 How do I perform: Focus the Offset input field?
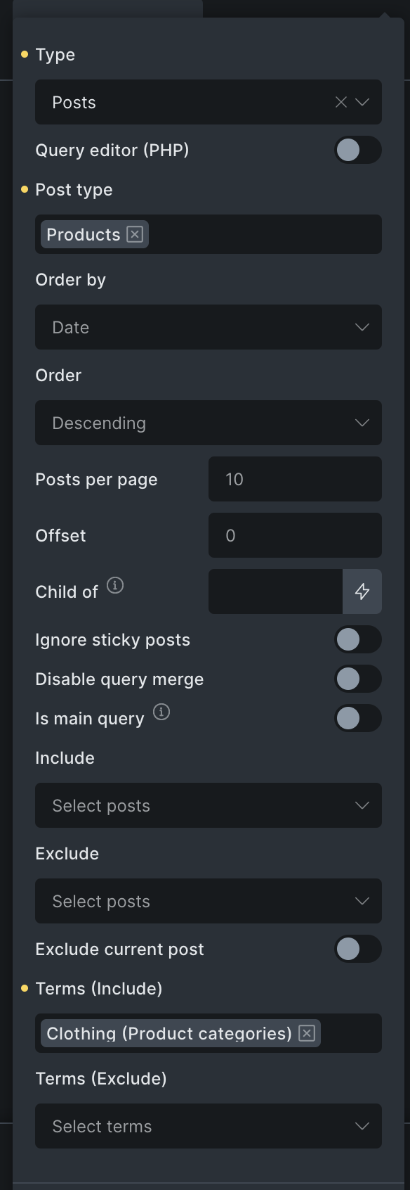click(295, 535)
